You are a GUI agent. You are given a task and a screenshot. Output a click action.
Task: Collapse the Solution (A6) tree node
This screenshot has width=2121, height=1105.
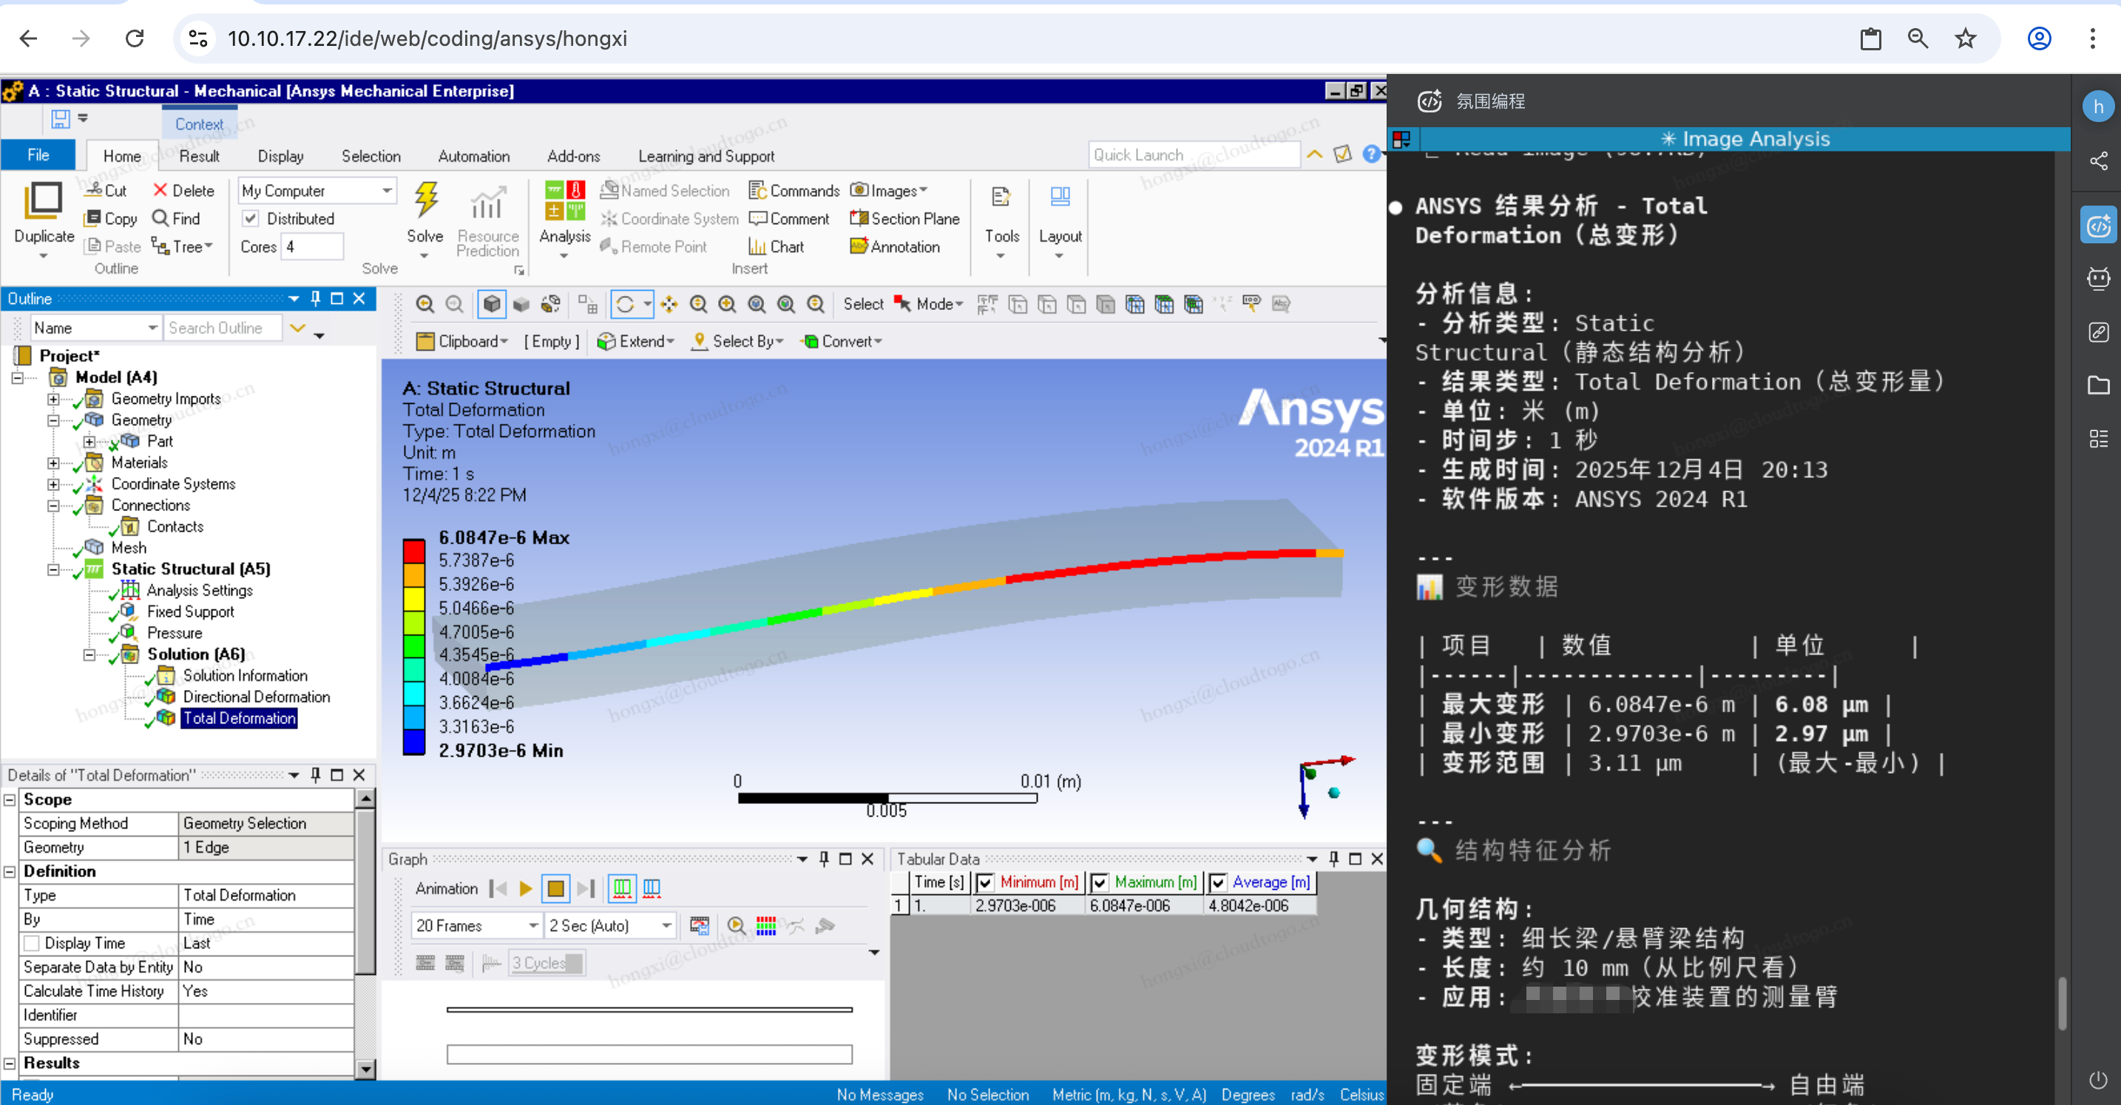click(x=89, y=655)
